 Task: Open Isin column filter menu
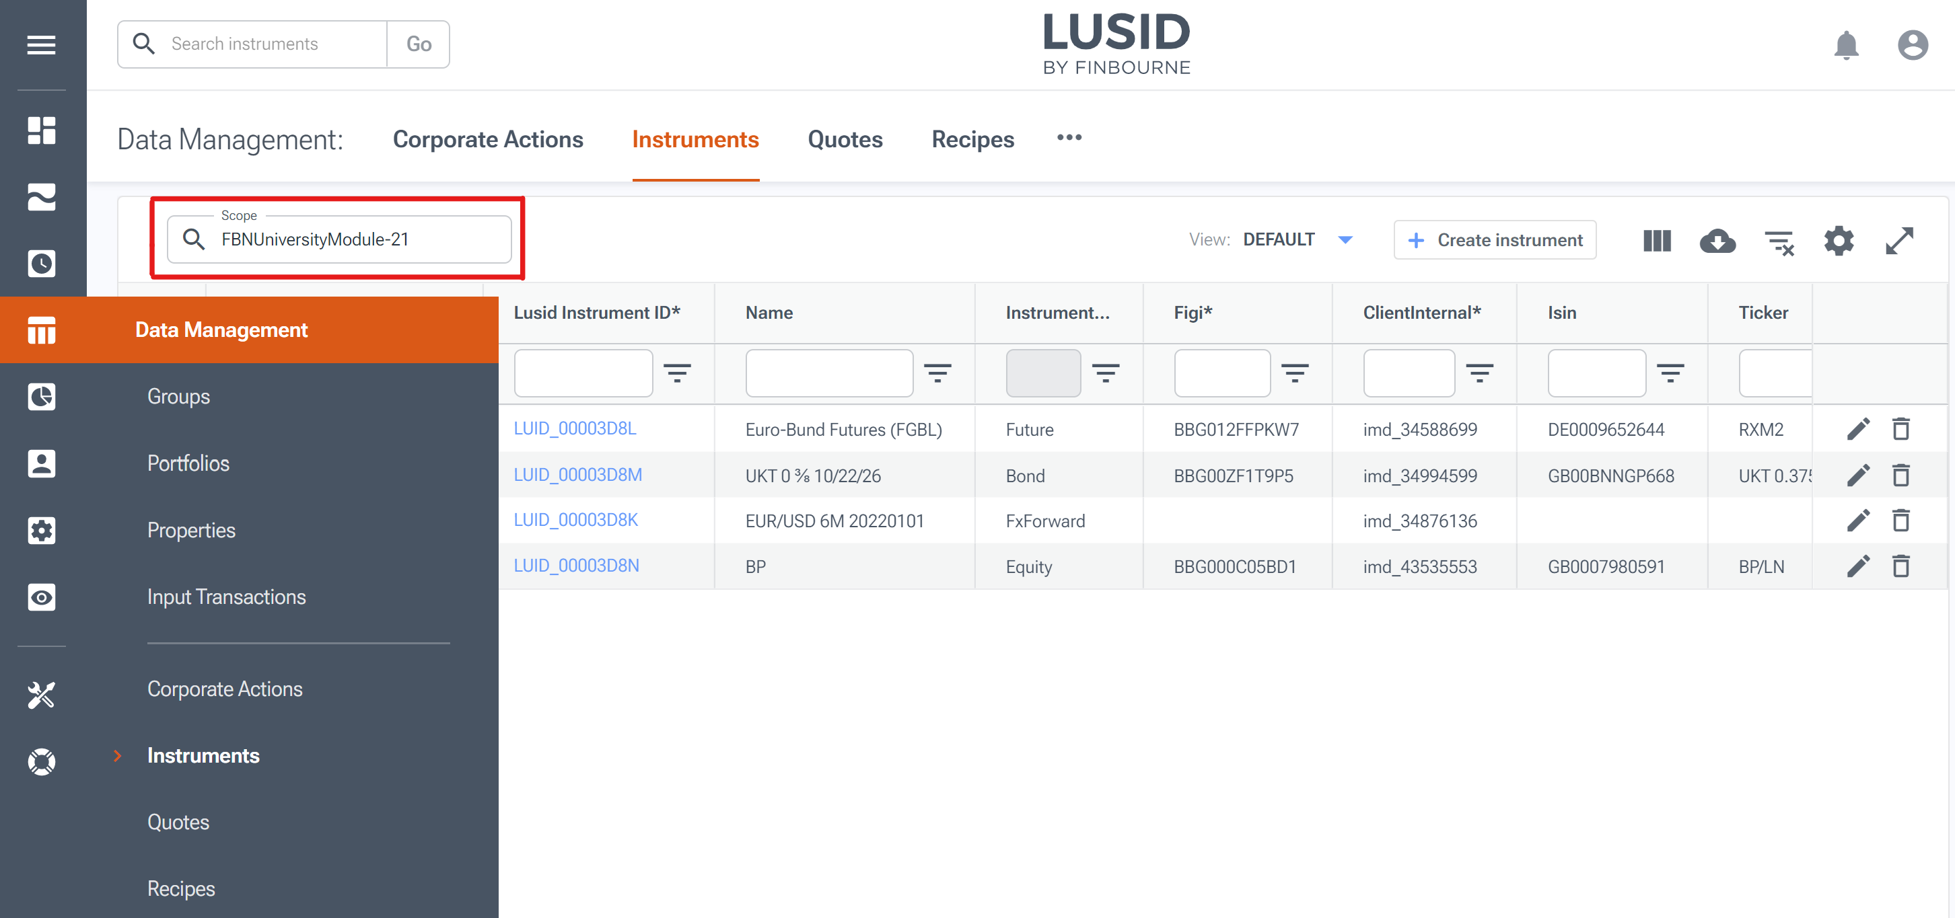(x=1670, y=373)
